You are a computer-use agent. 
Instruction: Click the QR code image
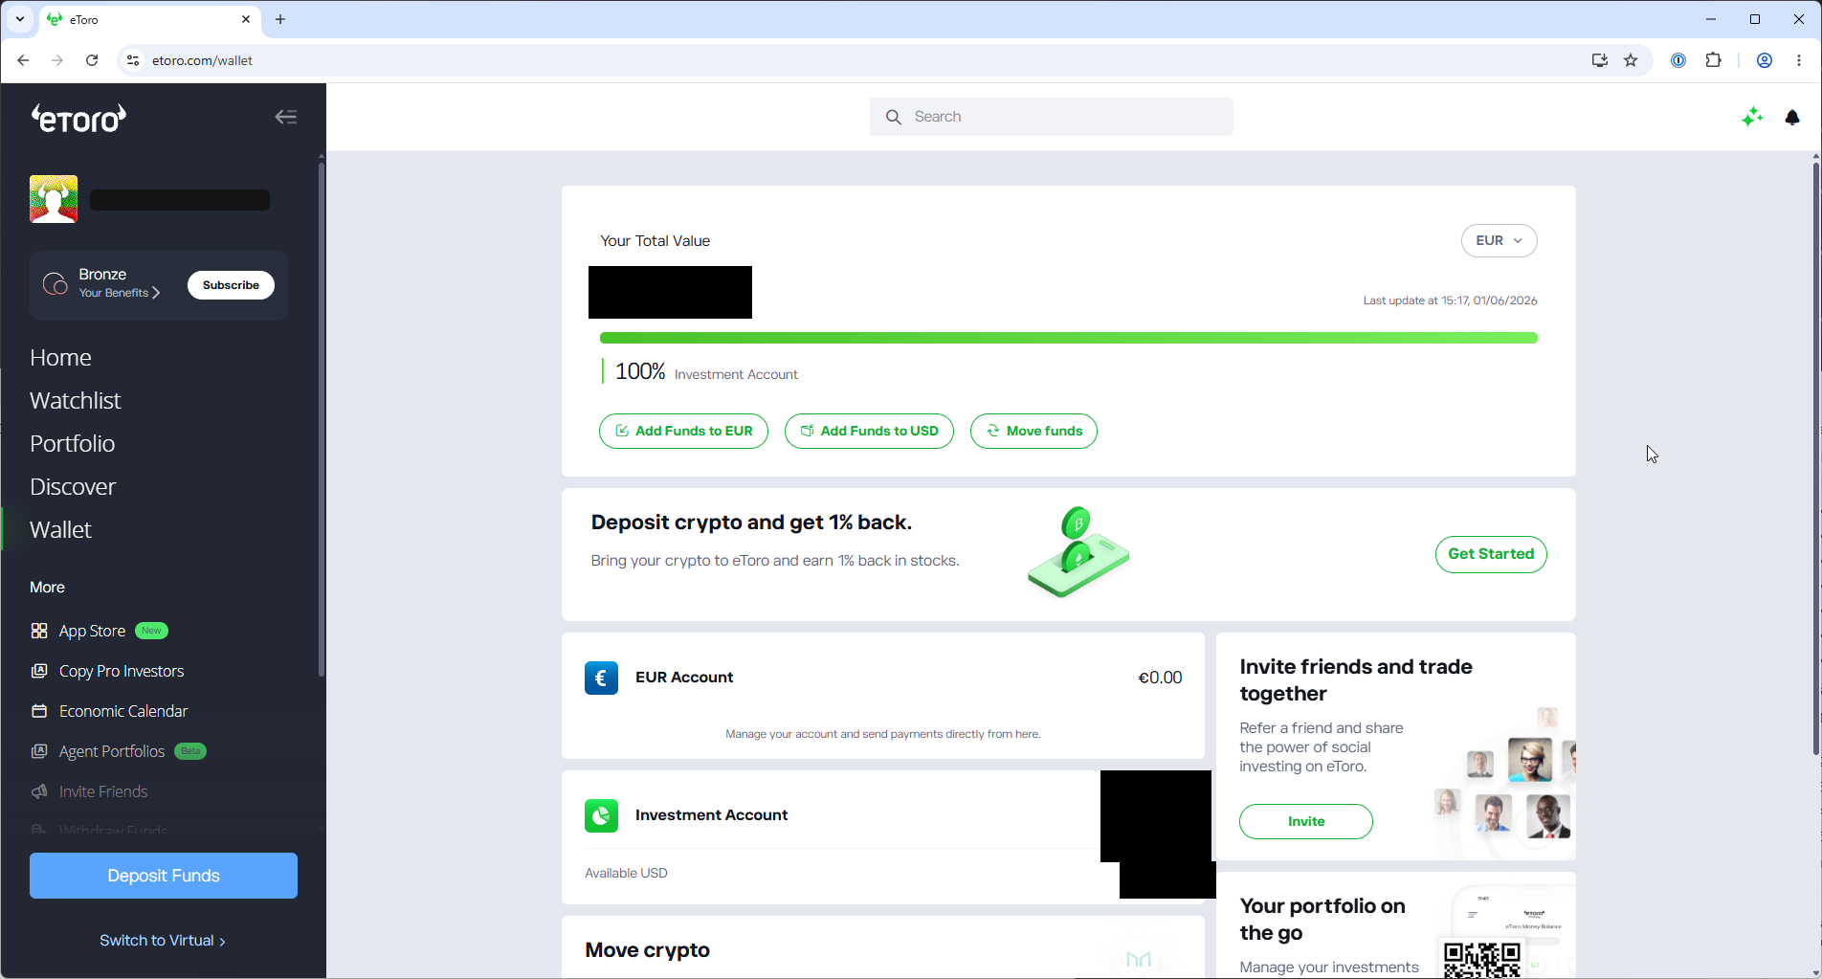point(1481,960)
